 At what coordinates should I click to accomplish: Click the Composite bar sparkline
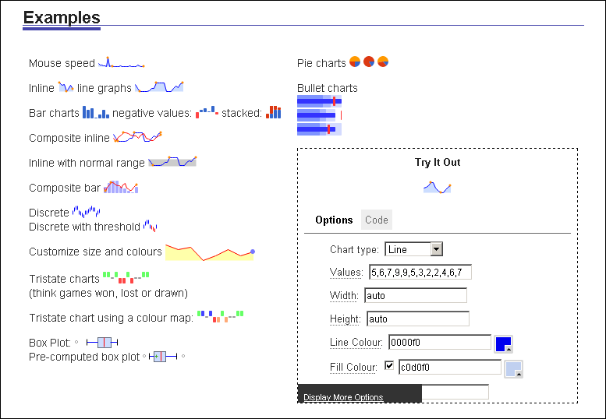pyautogui.click(x=121, y=187)
